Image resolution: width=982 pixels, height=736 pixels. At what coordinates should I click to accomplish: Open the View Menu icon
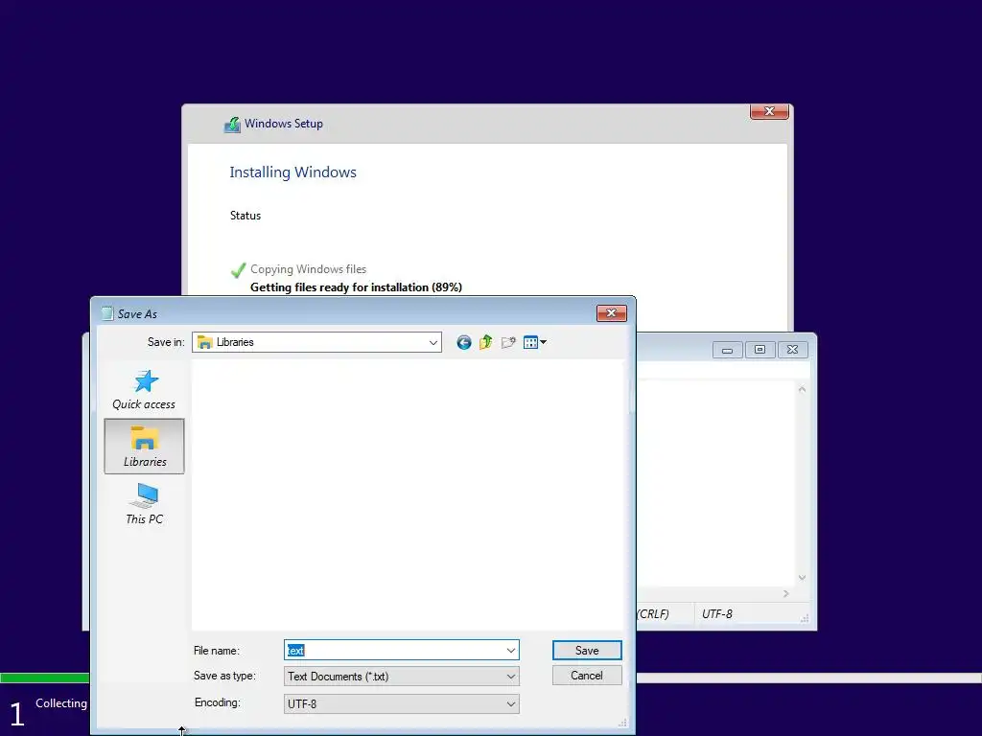[x=535, y=342]
